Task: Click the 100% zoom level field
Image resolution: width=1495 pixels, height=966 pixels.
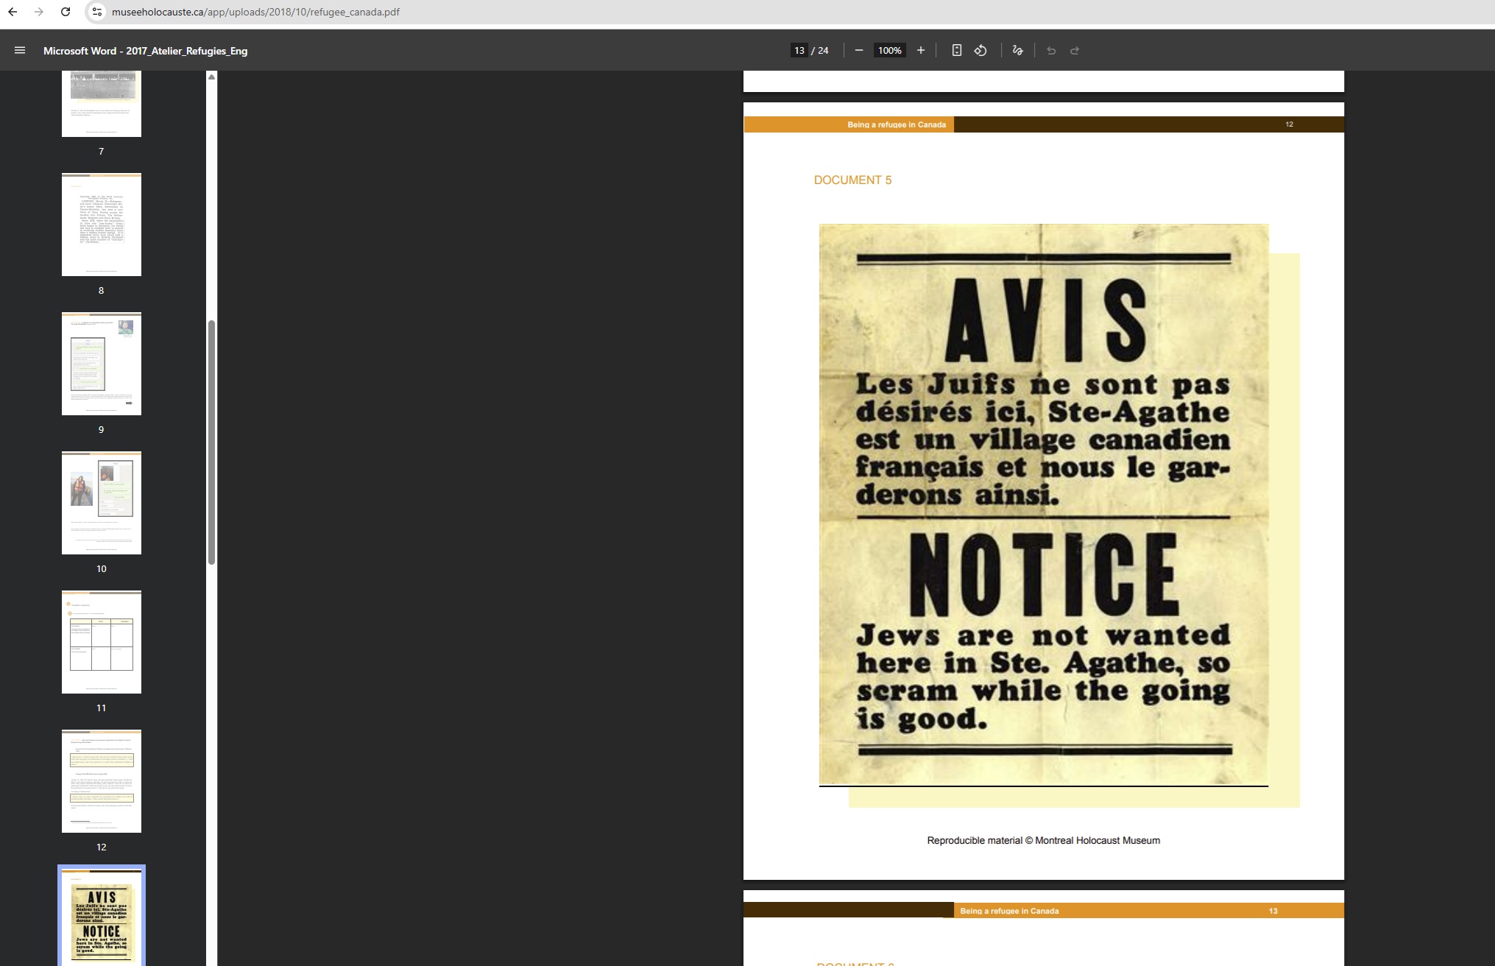Action: 889,51
